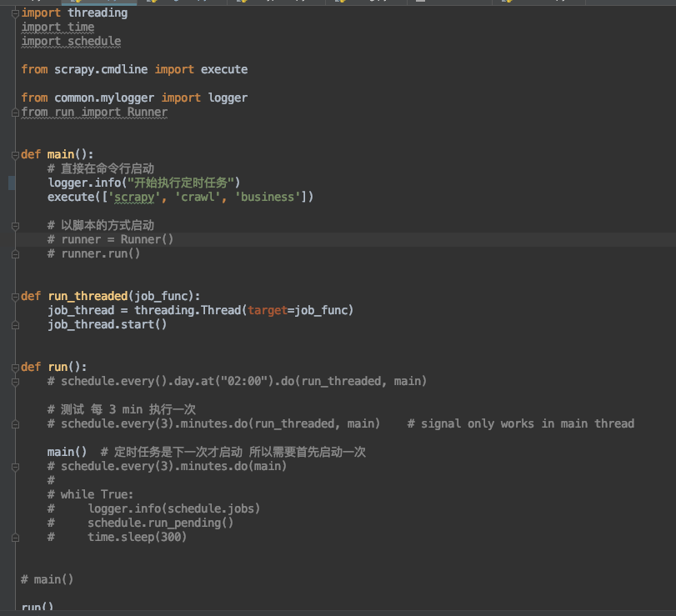The image size is (676, 616).
Task: Fold comment block starting at '# 以脚本的方式启动'
Action: click(15, 226)
